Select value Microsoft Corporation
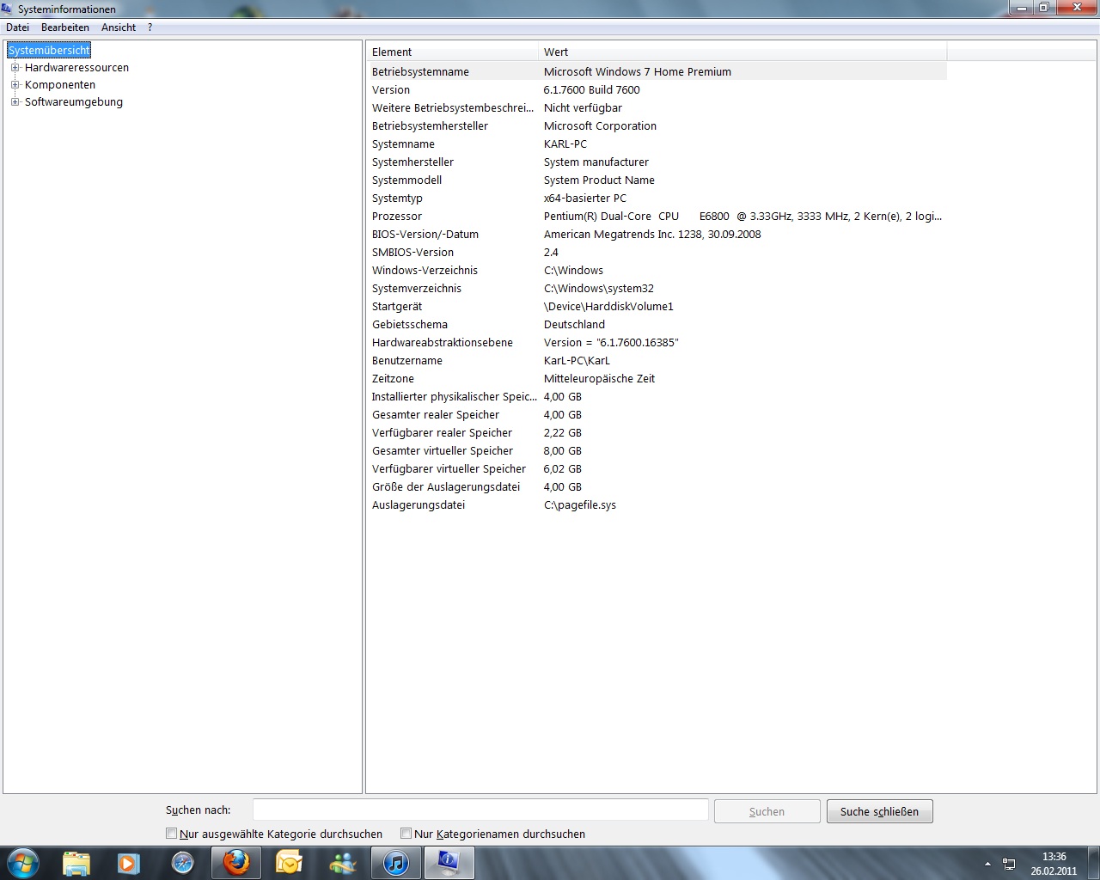The image size is (1100, 880). pos(600,126)
